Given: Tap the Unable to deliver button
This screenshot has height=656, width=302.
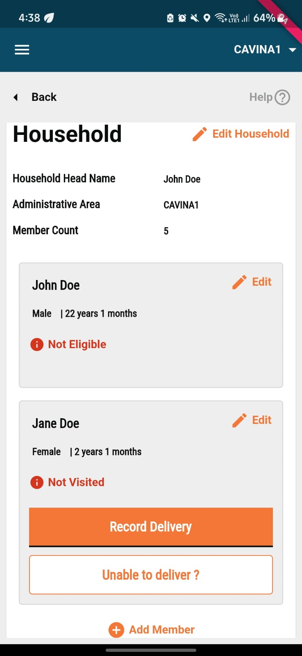Looking at the screenshot, I should click(x=151, y=575).
